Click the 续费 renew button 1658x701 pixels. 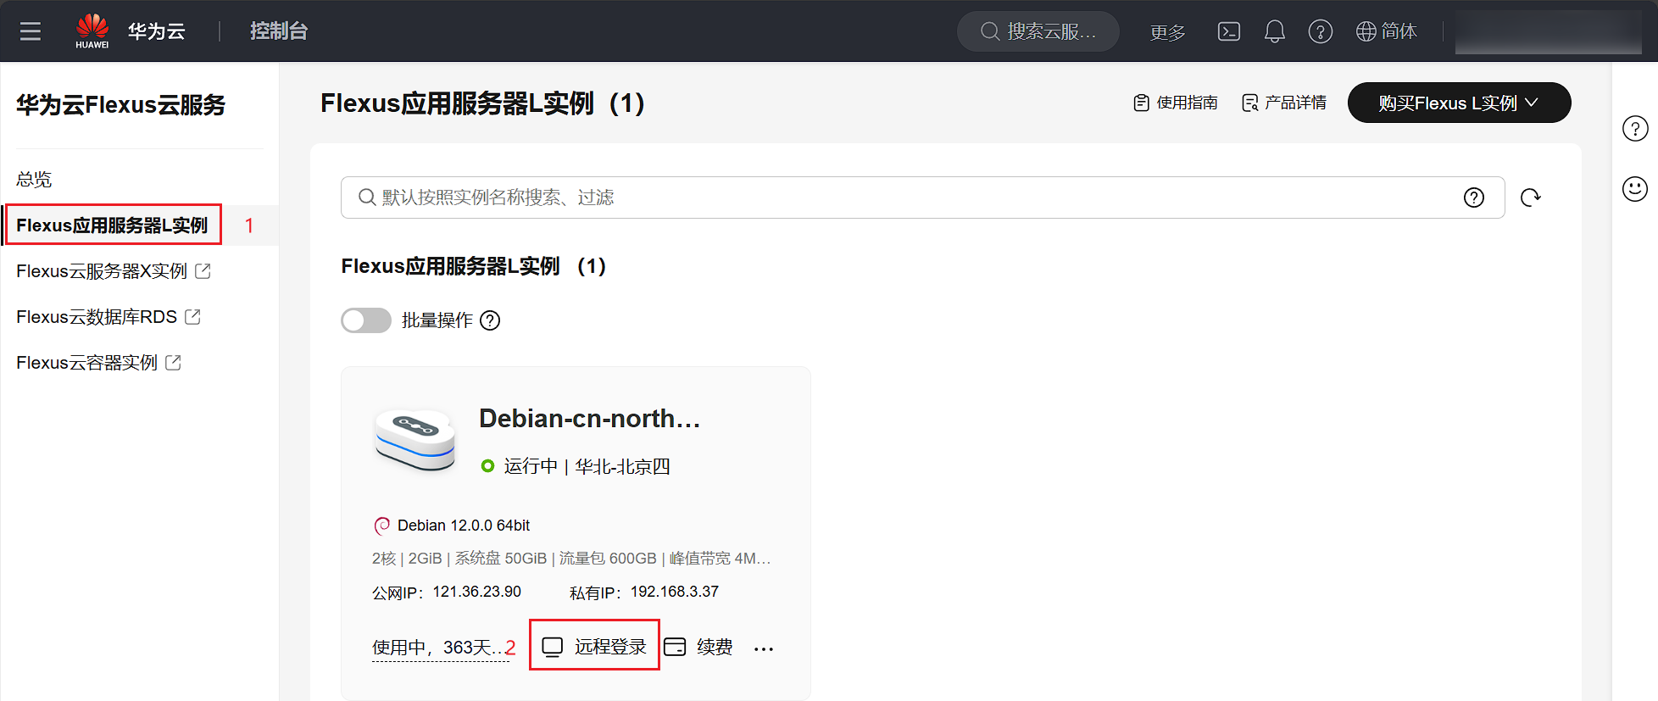698,647
